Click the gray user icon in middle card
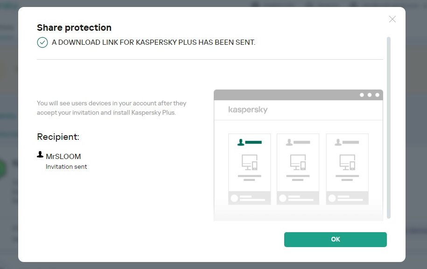 click(x=289, y=142)
